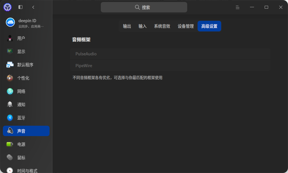The image size is (288, 173).
Task: Open the 系统音效 tab
Action: tap(162, 26)
